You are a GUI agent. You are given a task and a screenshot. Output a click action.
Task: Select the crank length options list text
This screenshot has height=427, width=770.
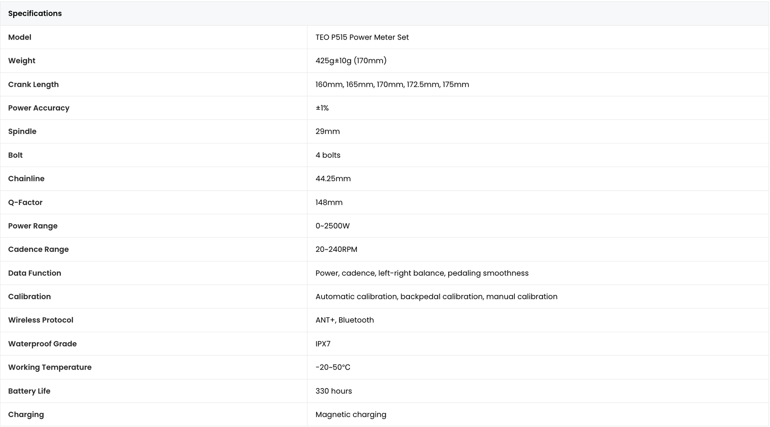click(392, 84)
